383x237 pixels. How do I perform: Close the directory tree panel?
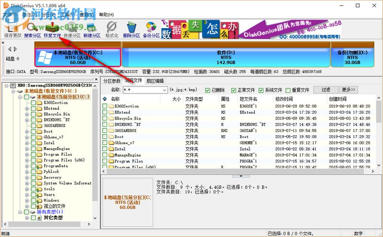pos(96,79)
